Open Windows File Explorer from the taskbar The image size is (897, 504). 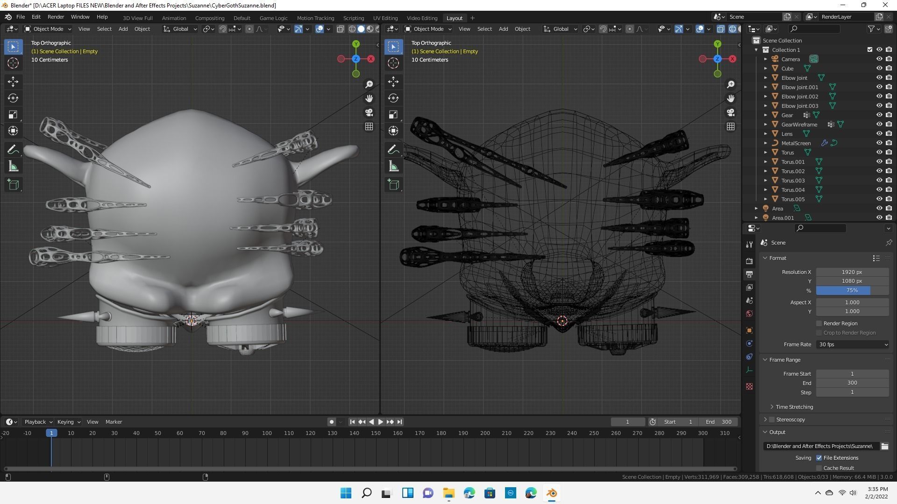[x=448, y=493]
